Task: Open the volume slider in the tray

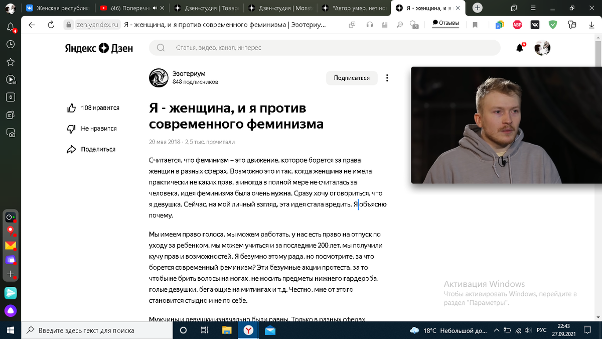Action: click(528, 330)
